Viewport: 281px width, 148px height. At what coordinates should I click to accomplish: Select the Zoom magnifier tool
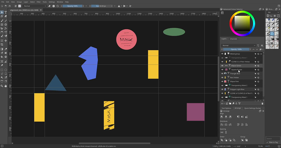point(2,86)
